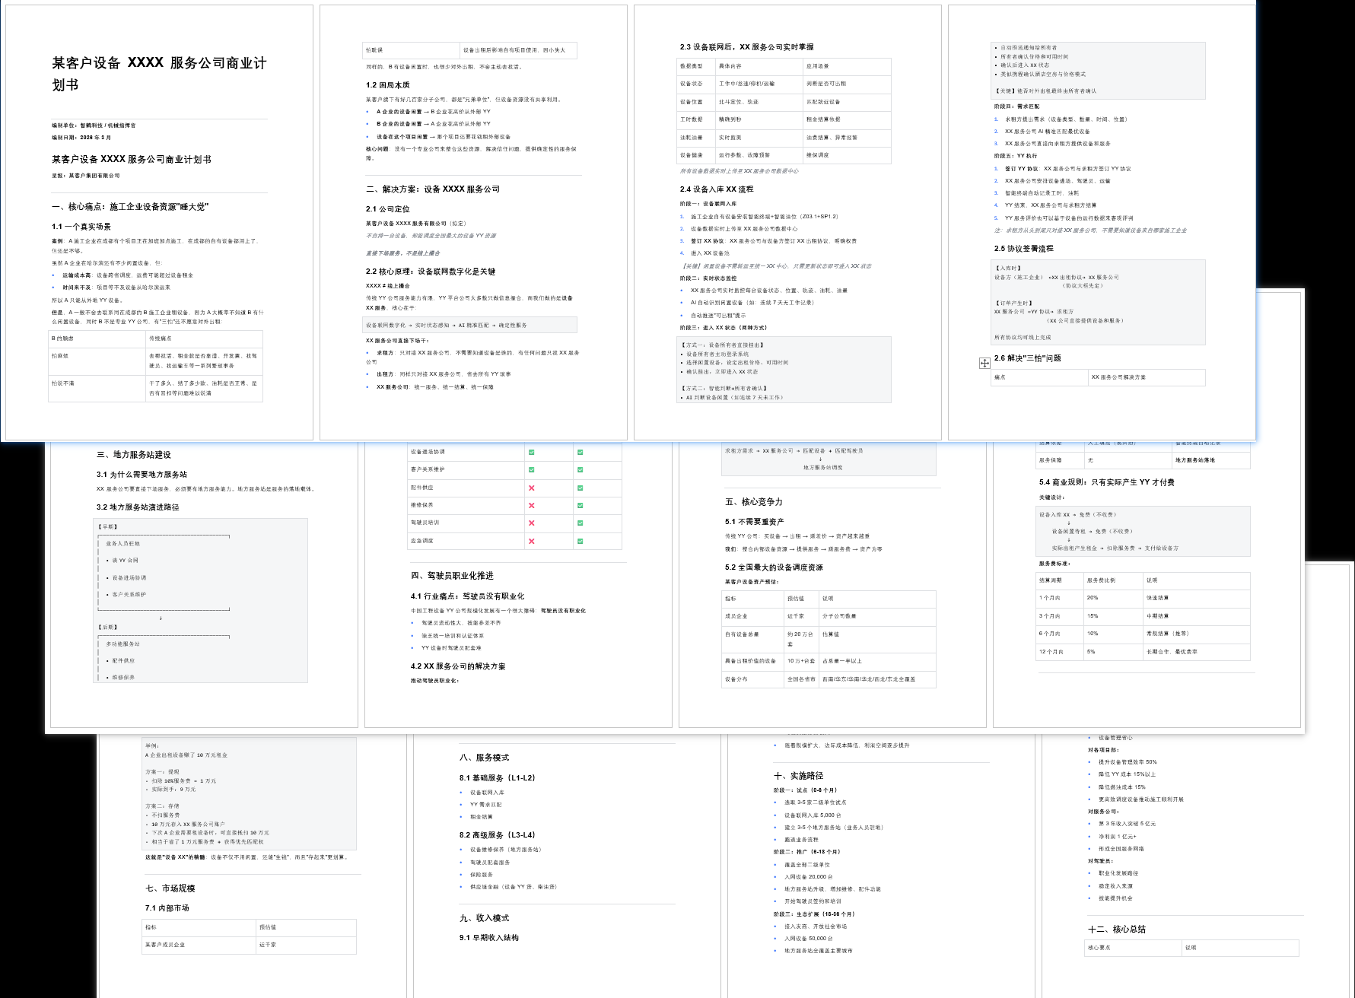Click the 怕麻烦 cell in the first page table
Image resolution: width=1355 pixels, height=998 pixels.
tap(60, 356)
